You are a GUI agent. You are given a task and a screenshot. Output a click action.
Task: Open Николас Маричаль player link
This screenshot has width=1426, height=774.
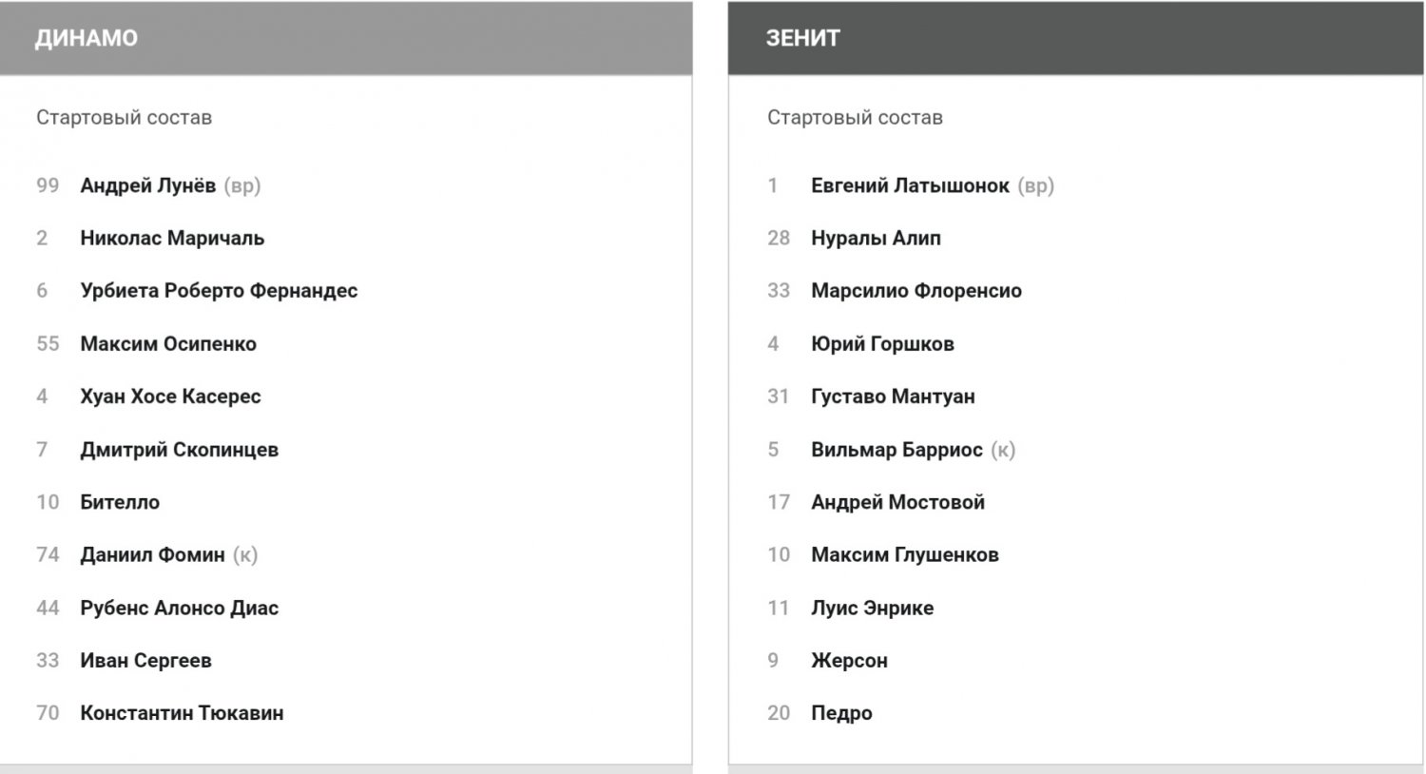click(x=172, y=238)
